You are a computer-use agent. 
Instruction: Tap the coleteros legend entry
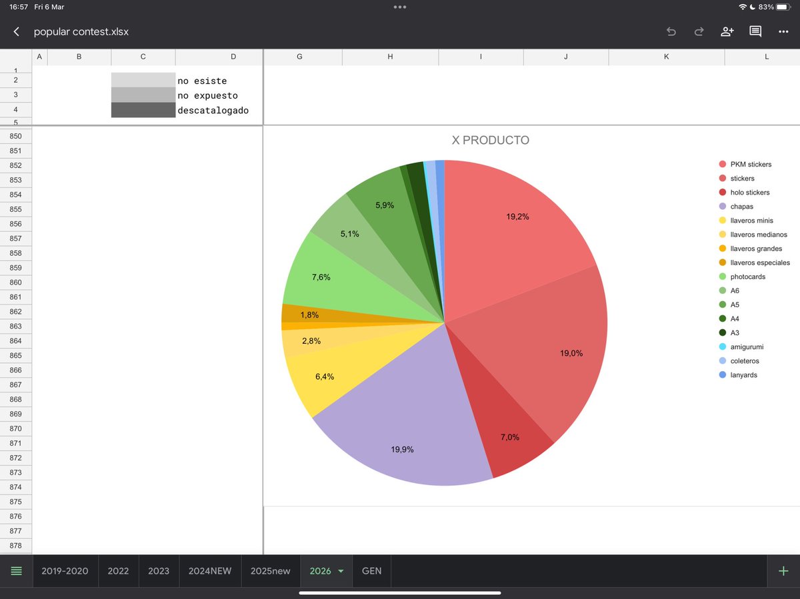coord(738,360)
